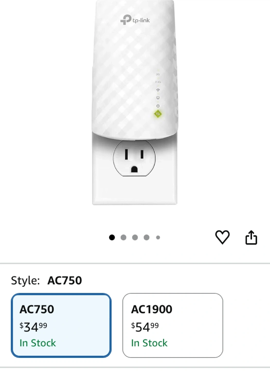
Task: Click the tp-link logo on the extender
Action: point(135,20)
